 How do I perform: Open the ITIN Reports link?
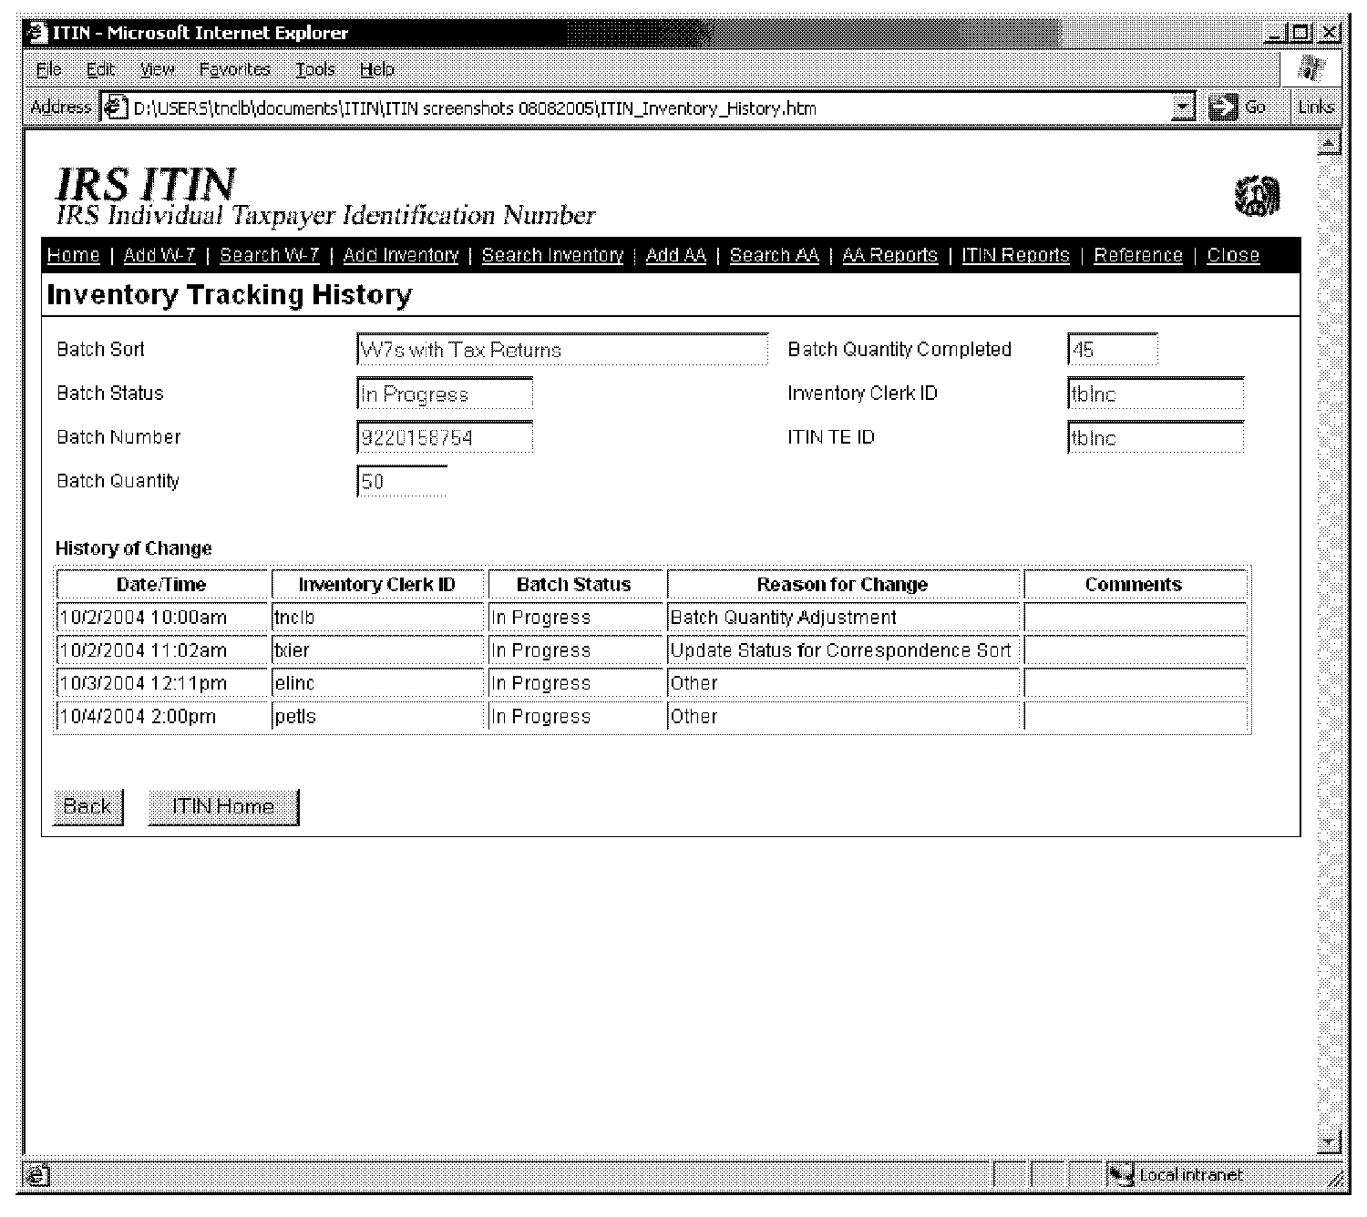pyautogui.click(x=1015, y=255)
